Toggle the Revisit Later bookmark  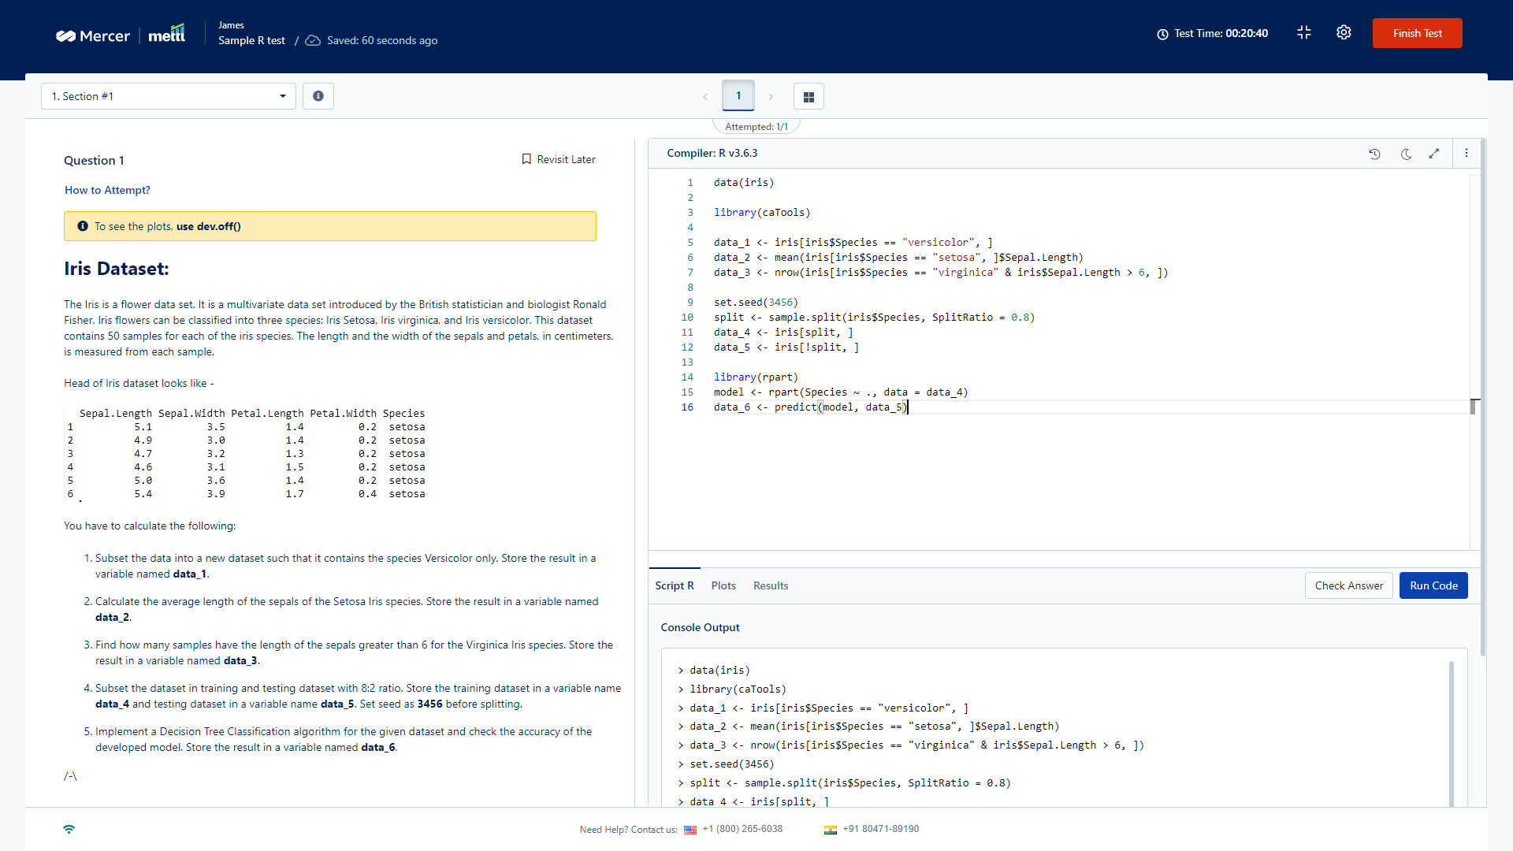pyautogui.click(x=557, y=159)
